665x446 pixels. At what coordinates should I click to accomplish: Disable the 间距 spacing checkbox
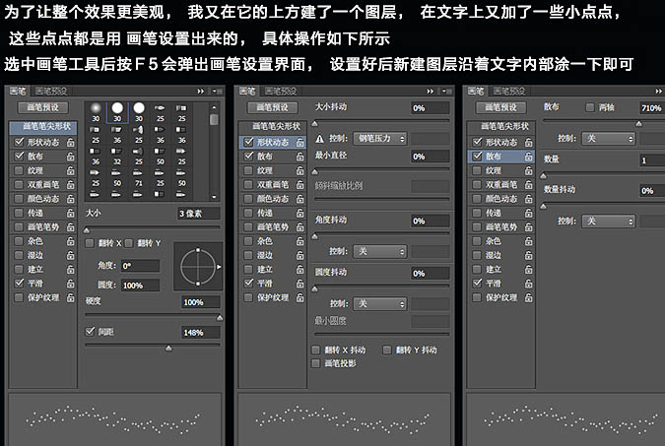click(x=90, y=331)
